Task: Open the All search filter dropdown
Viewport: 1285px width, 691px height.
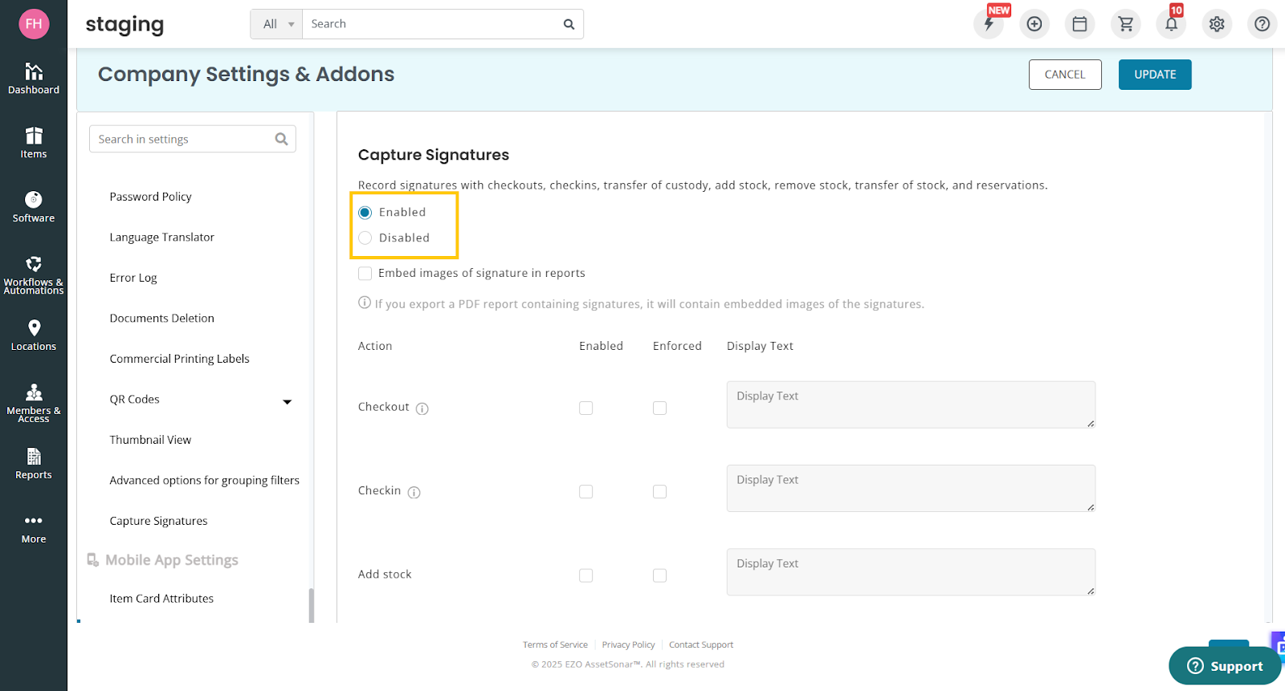Action: [277, 24]
